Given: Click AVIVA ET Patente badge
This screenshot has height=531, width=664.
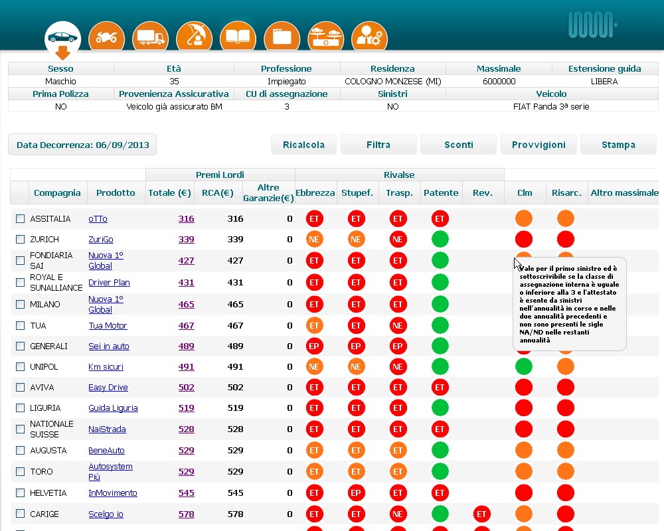Looking at the screenshot, I should point(440,387).
